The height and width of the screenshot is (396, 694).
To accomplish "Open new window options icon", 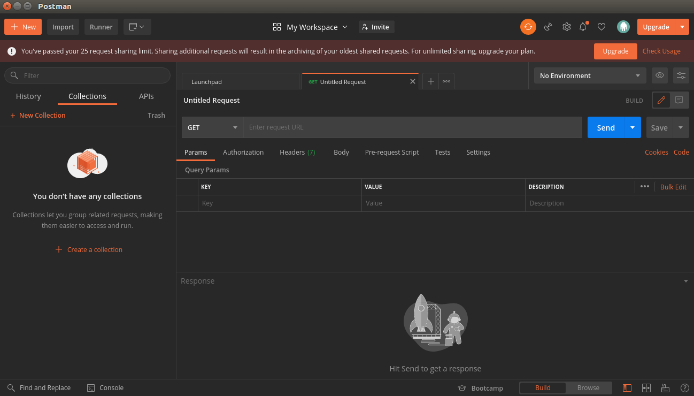I will [137, 27].
